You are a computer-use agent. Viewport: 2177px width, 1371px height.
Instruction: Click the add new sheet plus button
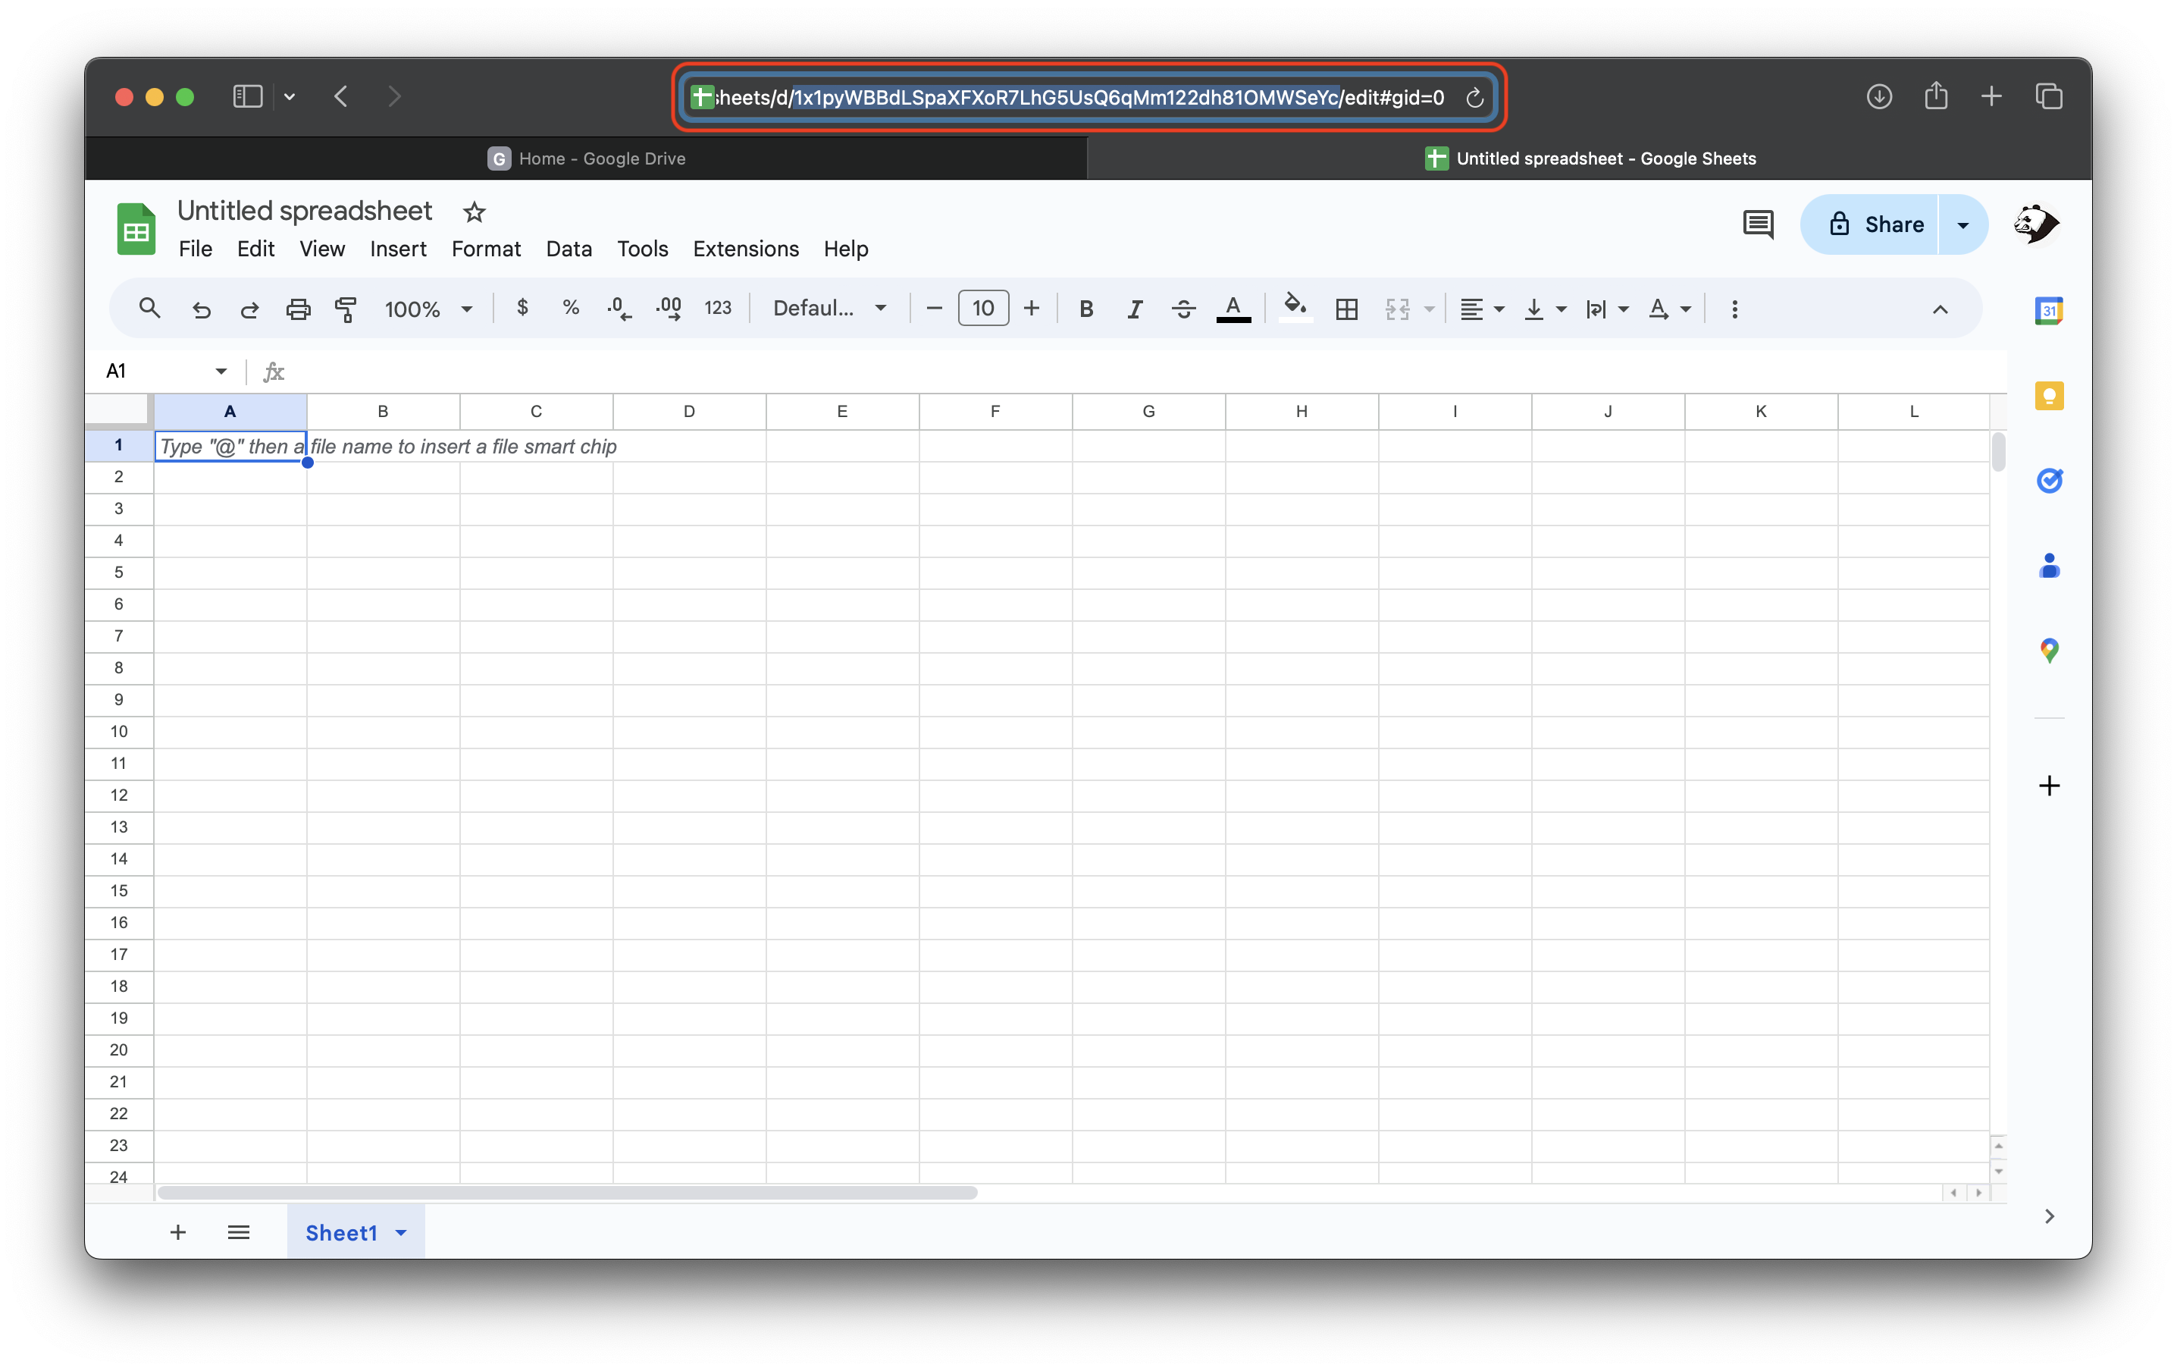coord(178,1233)
